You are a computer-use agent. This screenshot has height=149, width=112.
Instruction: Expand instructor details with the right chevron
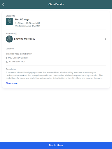pos(106,39)
